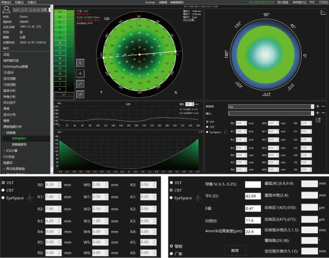Select the diagonal line measurement tool
Image resolution: width=329 pixels, height=258 pixels.
(x=81, y=83)
